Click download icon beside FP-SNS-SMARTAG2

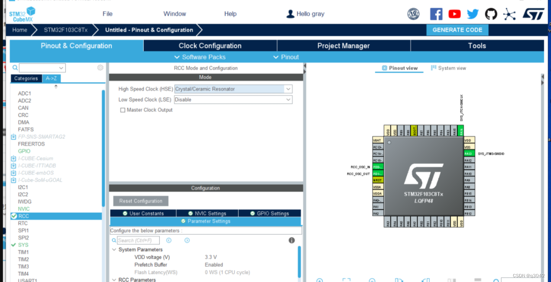click(13, 137)
